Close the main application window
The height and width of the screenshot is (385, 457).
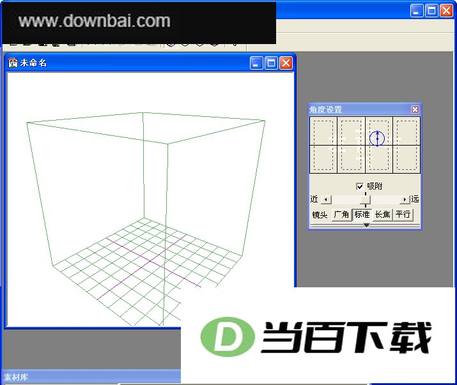pyautogui.click(x=446, y=11)
